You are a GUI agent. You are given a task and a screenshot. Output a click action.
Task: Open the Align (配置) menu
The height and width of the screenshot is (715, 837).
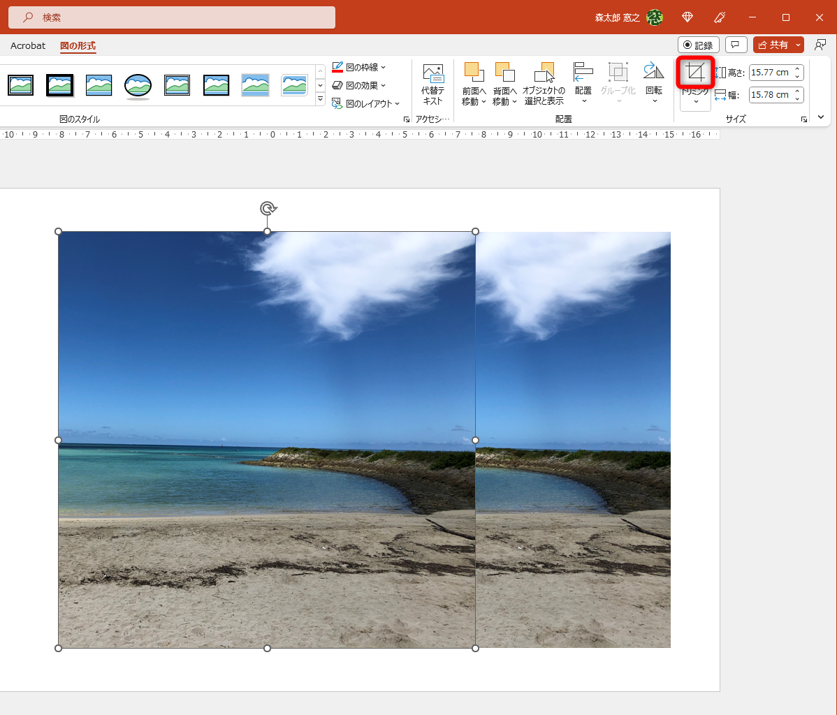pos(583,83)
